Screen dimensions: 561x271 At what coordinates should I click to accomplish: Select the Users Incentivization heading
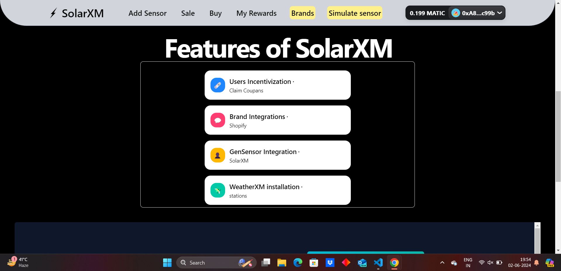pyautogui.click(x=260, y=82)
